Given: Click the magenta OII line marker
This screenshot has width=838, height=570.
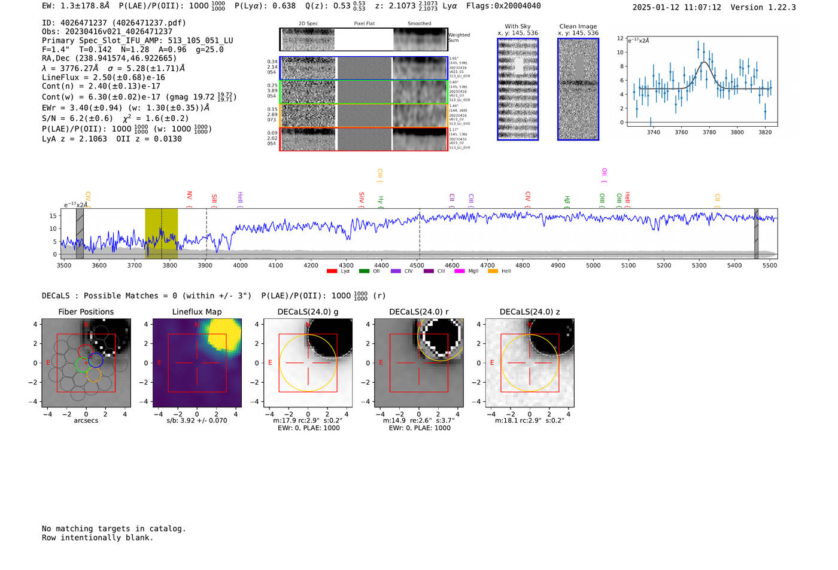Looking at the screenshot, I should pos(604,175).
